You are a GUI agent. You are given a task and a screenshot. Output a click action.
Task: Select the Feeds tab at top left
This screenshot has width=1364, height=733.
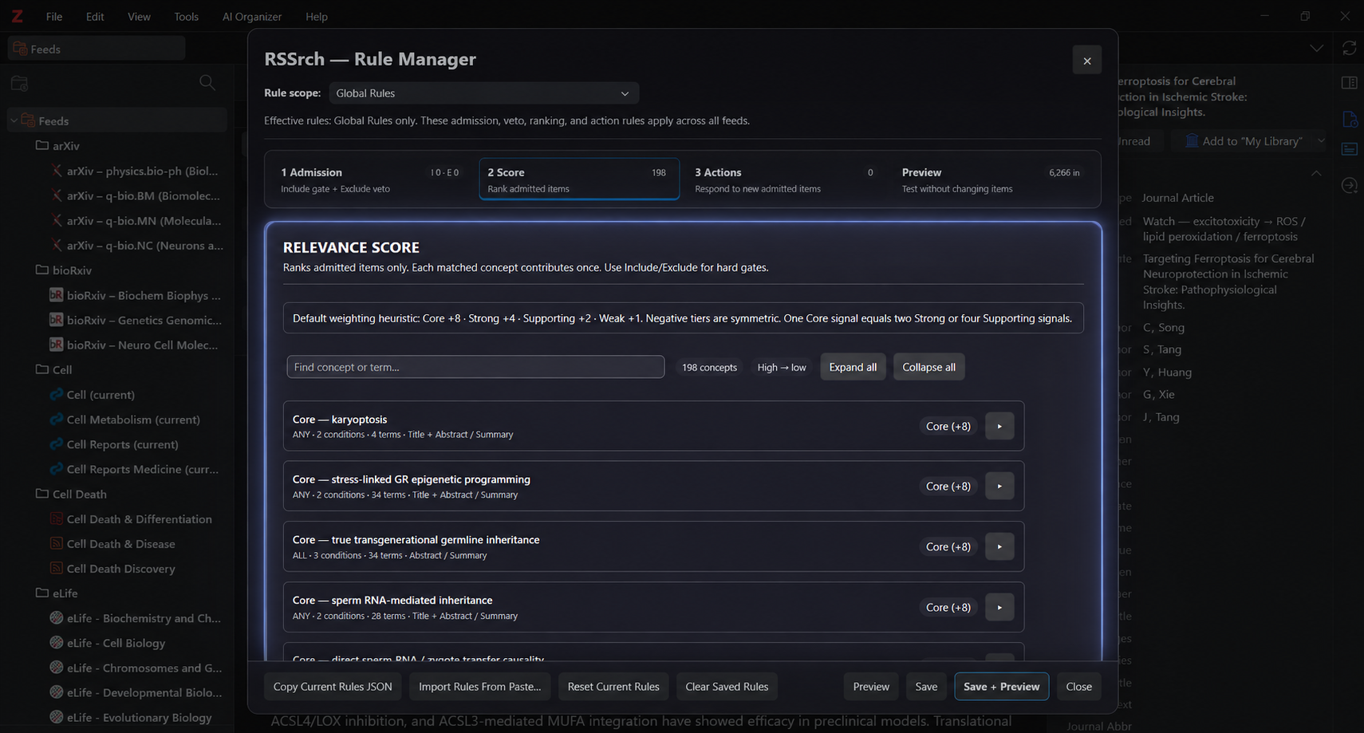pyautogui.click(x=97, y=49)
